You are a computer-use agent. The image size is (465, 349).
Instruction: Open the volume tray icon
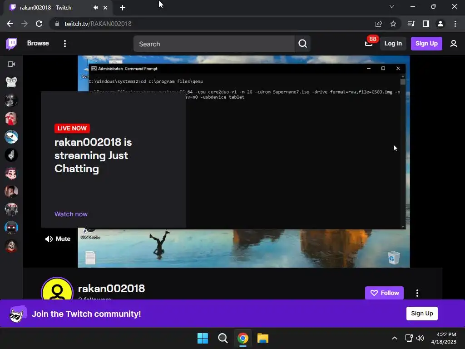pyautogui.click(x=420, y=338)
